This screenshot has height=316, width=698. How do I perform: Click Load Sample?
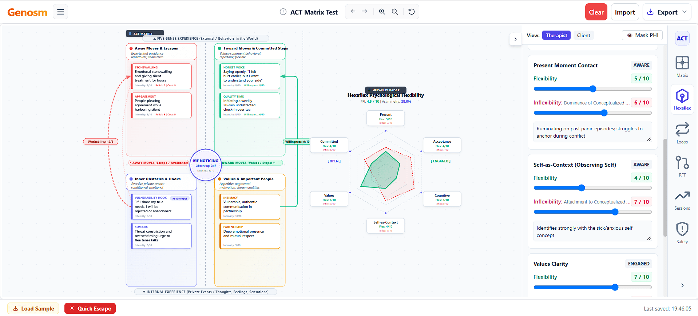tap(33, 308)
